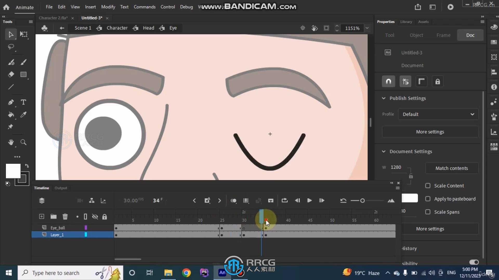
Task: Click the Fill color white swatch
Action: tap(13, 171)
